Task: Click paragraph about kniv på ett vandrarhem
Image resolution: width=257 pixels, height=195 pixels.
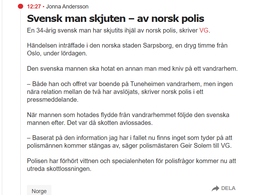Action: (x=132, y=69)
